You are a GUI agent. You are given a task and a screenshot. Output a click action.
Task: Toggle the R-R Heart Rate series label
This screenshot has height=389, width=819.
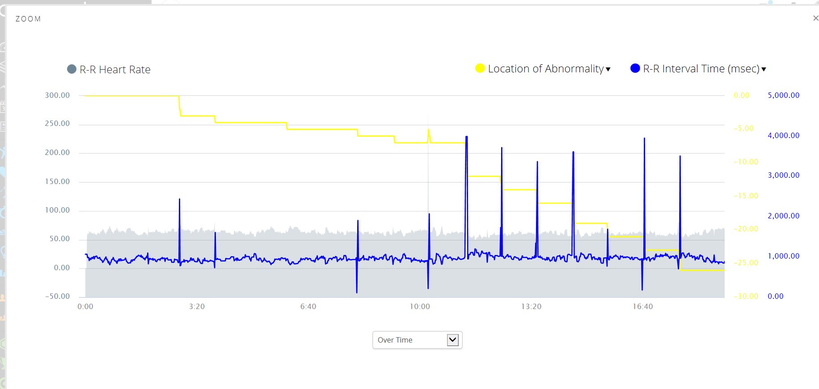click(x=115, y=70)
